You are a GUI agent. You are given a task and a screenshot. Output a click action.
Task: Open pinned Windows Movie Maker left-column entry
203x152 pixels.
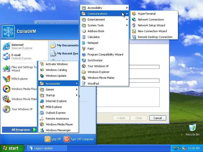click(20, 99)
